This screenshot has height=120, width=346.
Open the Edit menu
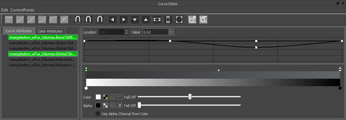pyautogui.click(x=5, y=10)
